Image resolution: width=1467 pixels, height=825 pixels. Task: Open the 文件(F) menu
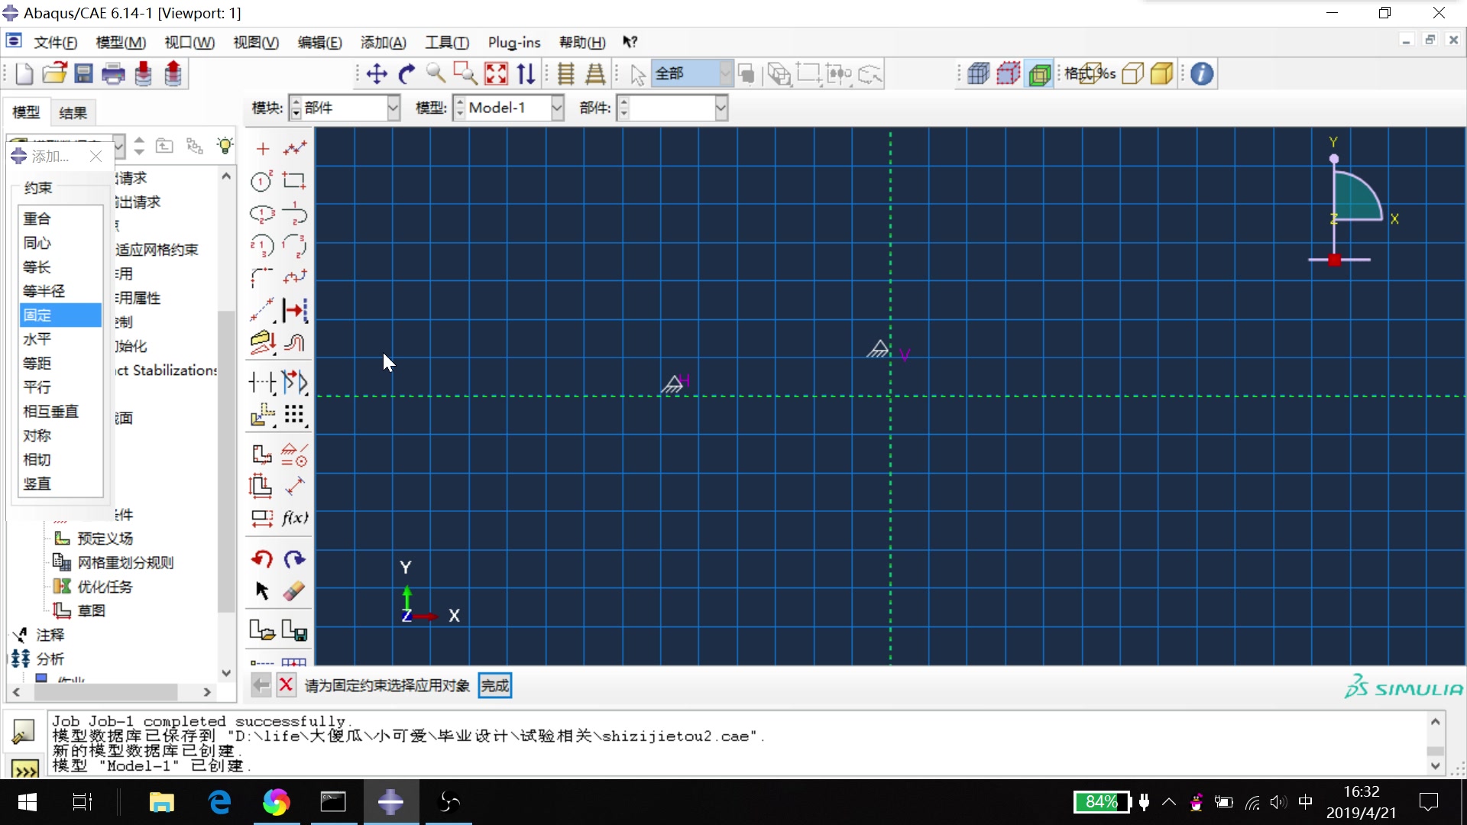point(56,43)
